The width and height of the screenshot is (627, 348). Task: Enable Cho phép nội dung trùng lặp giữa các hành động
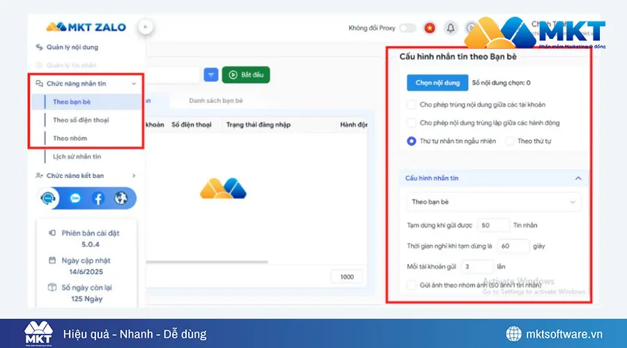coord(411,122)
